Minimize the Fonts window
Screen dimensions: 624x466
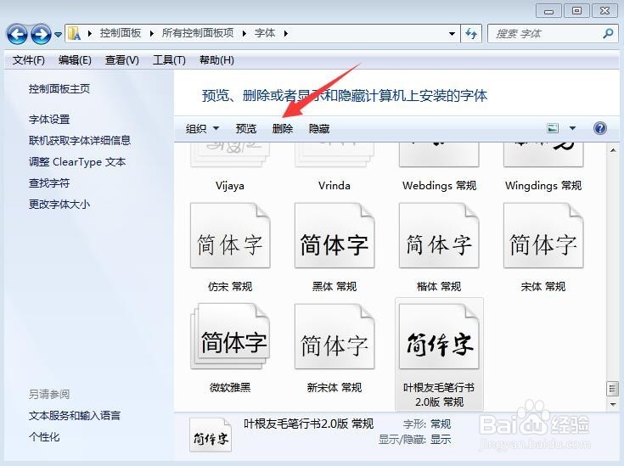tap(548, 11)
